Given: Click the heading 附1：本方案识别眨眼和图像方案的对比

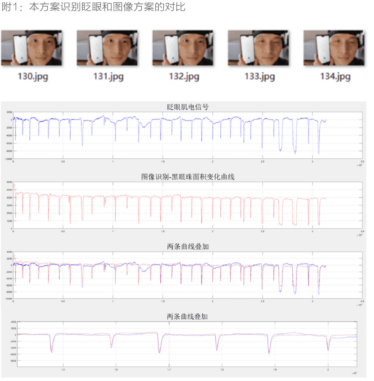Looking at the screenshot, I should click(93, 7).
